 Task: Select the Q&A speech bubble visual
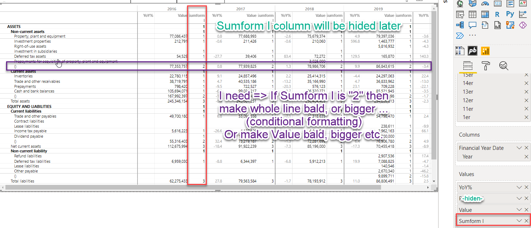[472, 25]
